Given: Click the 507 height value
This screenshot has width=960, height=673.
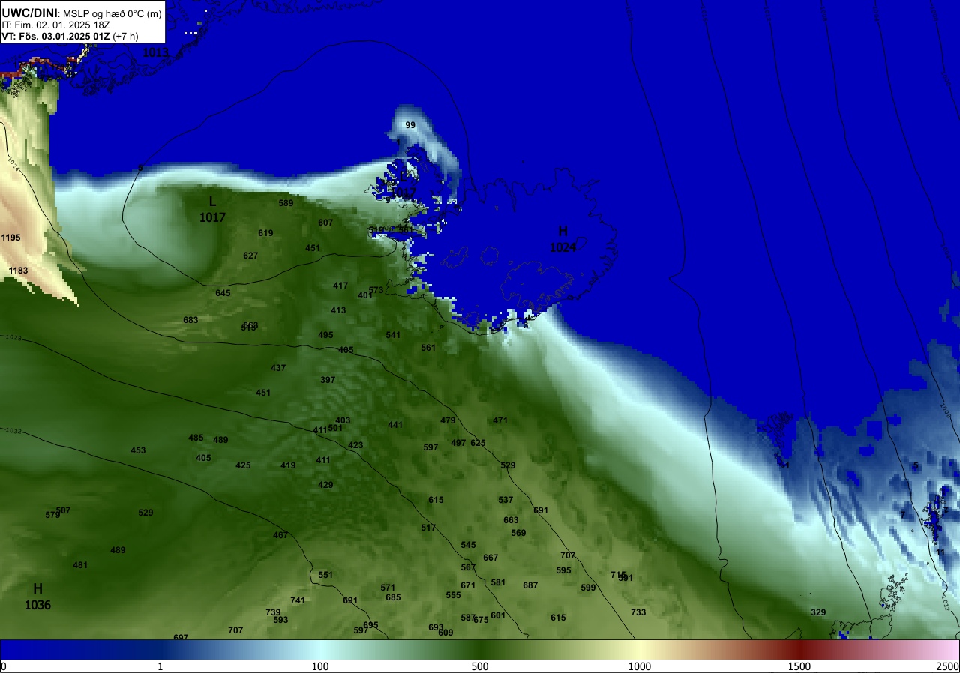Looking at the screenshot, I should pos(63,510).
